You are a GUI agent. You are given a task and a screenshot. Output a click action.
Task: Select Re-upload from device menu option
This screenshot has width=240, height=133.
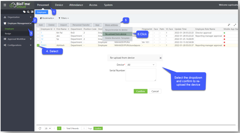point(116,34)
